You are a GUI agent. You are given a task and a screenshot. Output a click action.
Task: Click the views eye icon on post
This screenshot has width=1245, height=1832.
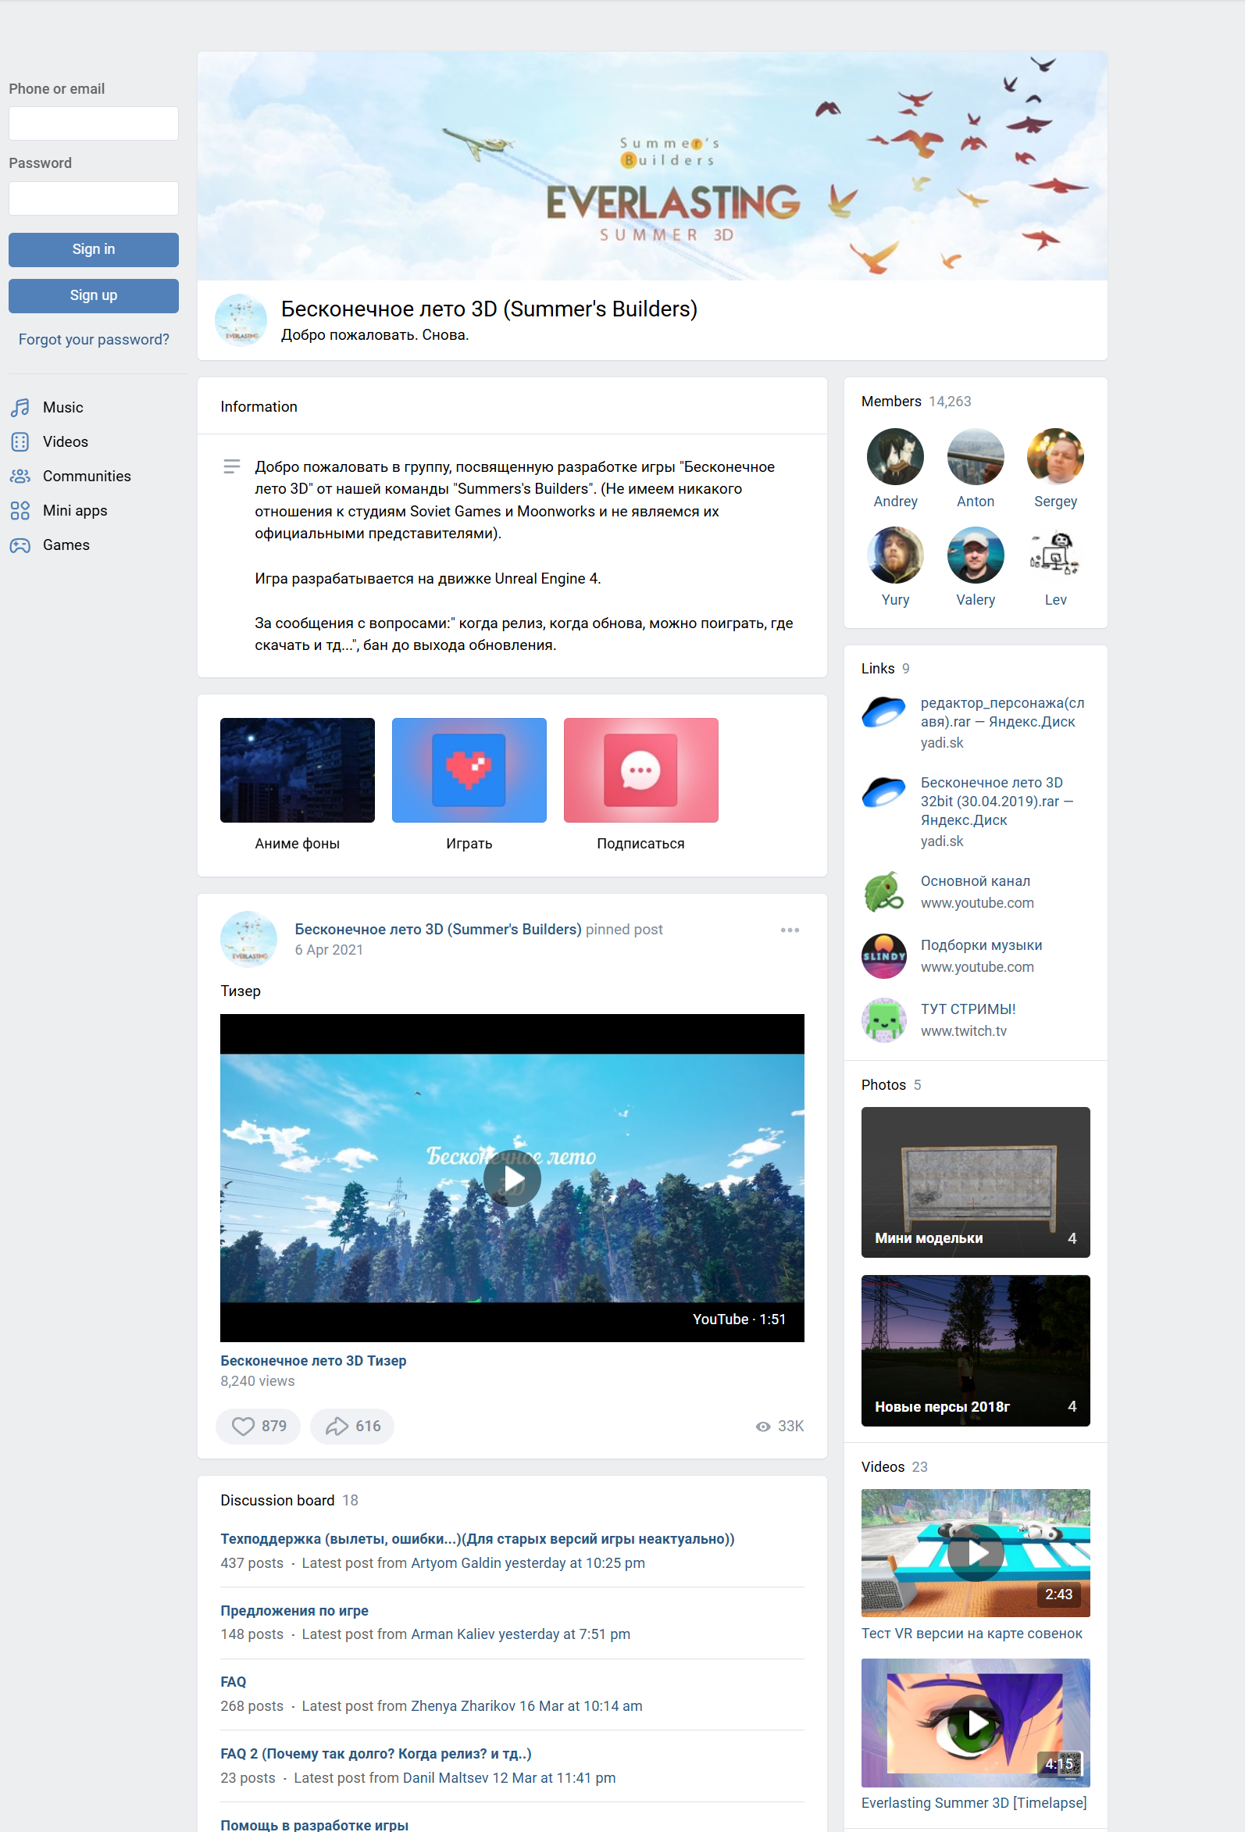pos(763,1426)
